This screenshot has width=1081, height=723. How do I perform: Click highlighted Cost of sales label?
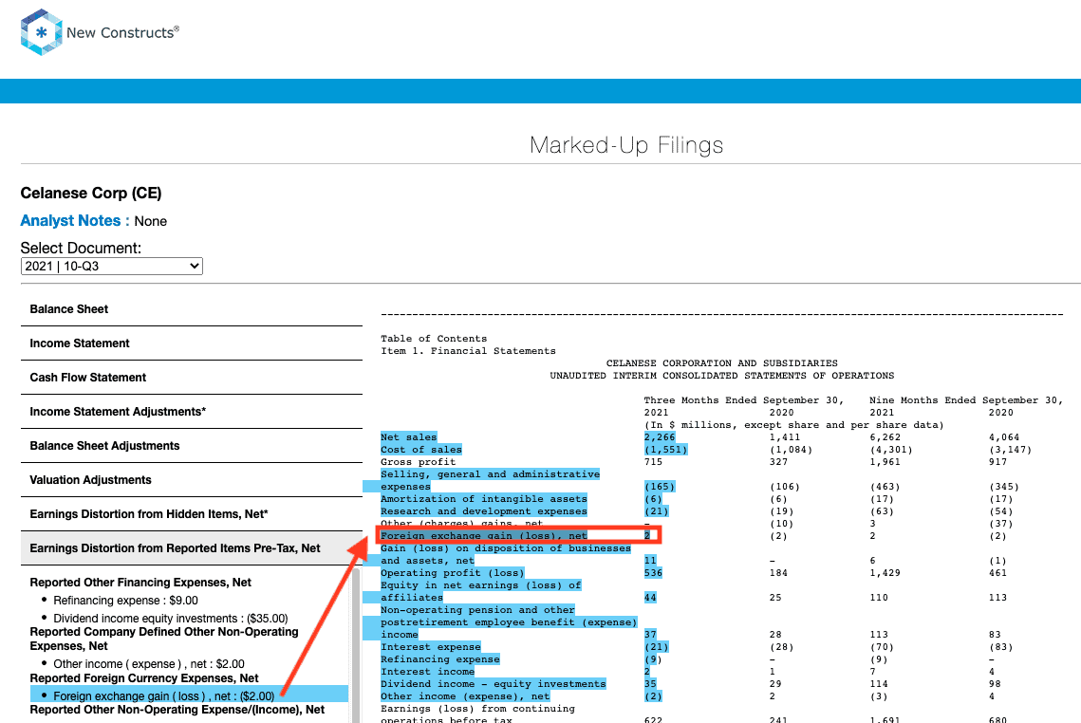tap(420, 450)
